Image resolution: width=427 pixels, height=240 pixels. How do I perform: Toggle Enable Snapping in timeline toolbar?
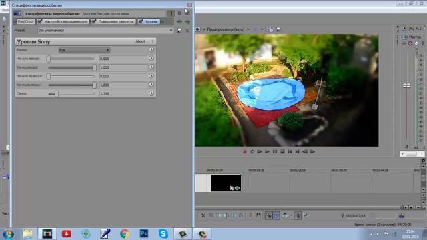(x=268, y=215)
